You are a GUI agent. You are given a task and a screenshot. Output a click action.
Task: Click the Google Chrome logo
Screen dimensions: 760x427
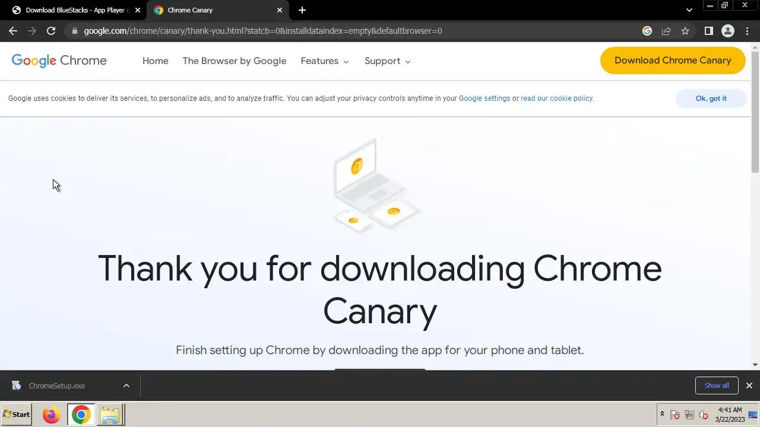pos(59,60)
